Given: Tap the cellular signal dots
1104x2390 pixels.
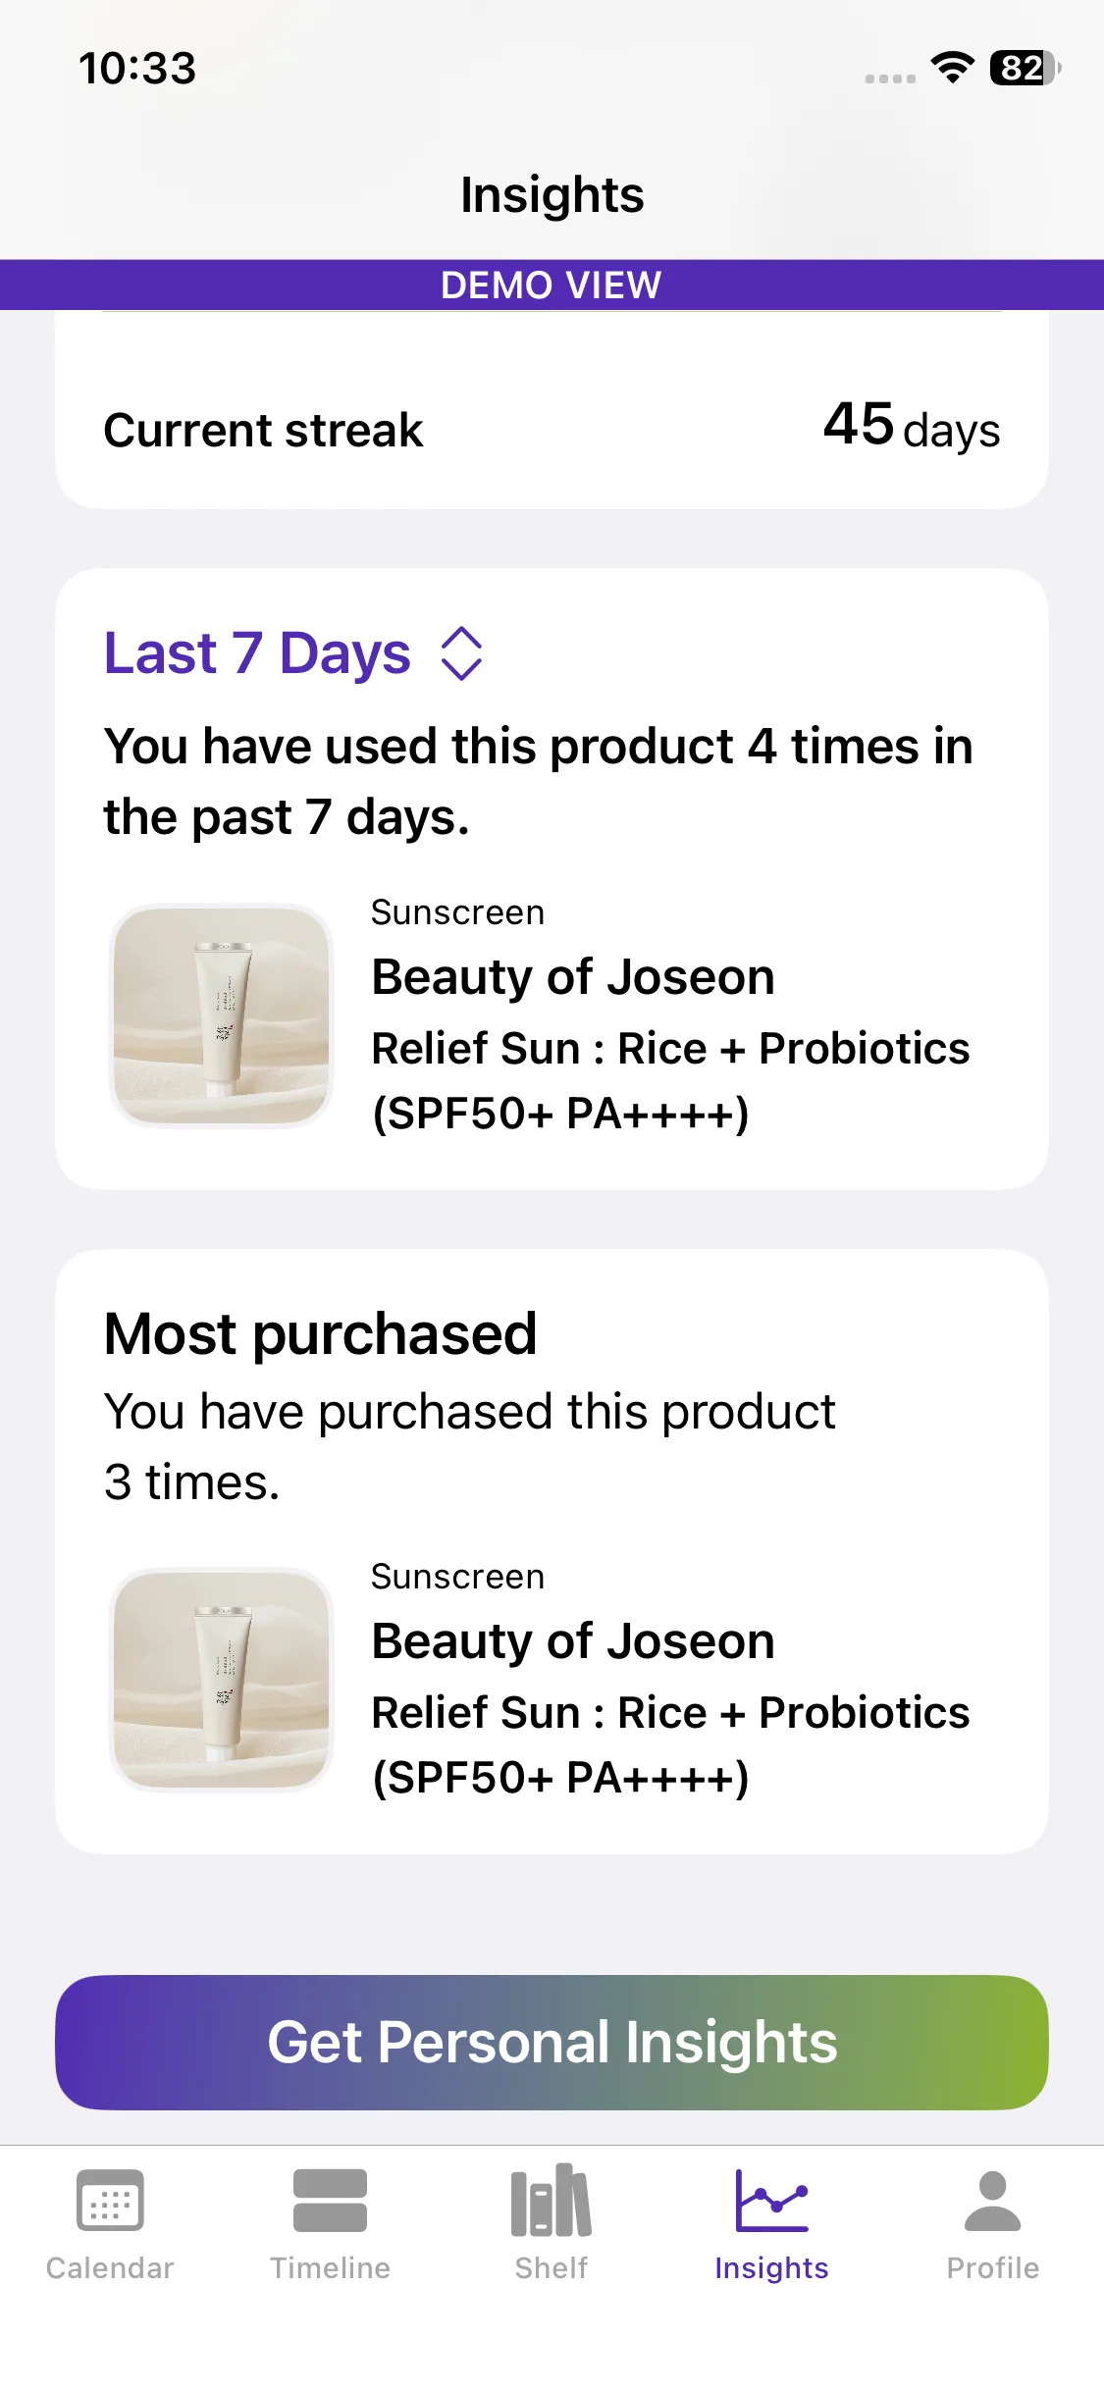Looking at the screenshot, I should [890, 78].
